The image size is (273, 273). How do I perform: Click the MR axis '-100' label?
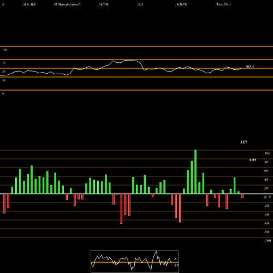(x=268, y=241)
